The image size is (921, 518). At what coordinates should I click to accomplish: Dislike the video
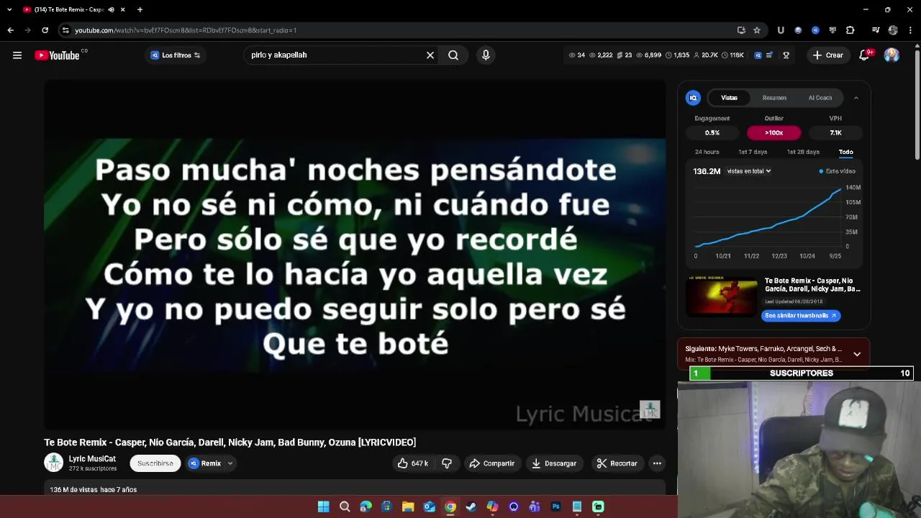tap(447, 463)
